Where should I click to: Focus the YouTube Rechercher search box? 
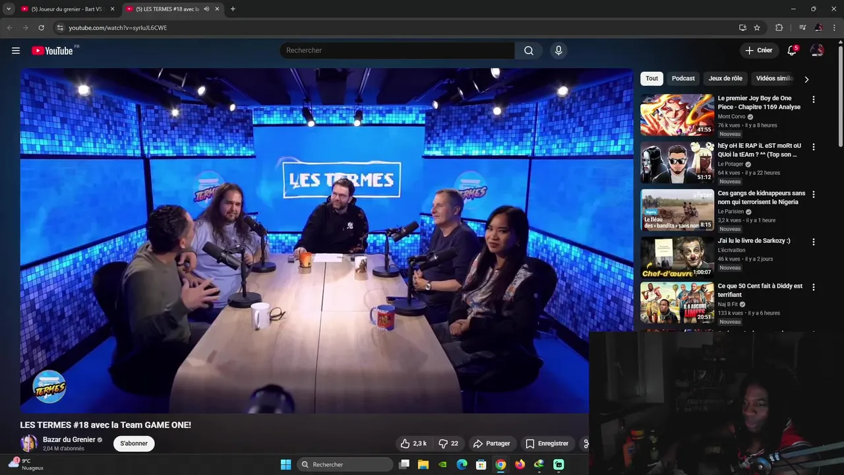click(x=398, y=51)
